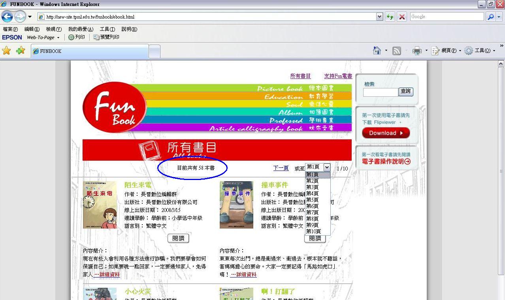The image size is (505, 300).
Task: Click the address bar URL field
Action: [x=207, y=17]
